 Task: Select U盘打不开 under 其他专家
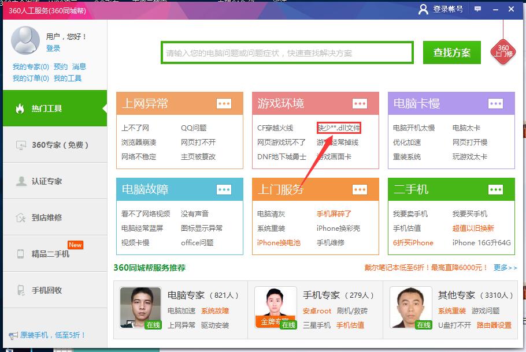pyautogui.click(x=454, y=325)
